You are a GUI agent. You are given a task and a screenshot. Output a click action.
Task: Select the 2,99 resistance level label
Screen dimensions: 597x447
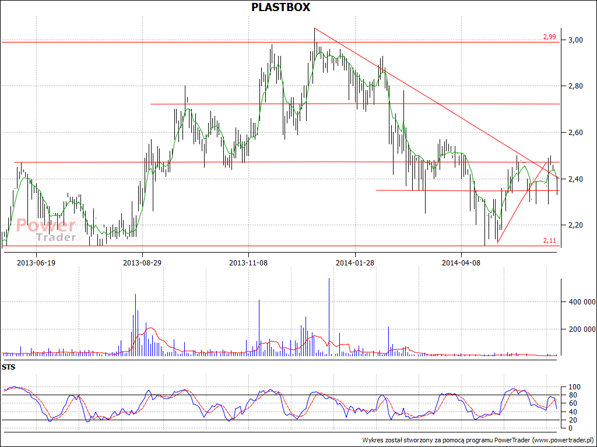click(x=549, y=37)
